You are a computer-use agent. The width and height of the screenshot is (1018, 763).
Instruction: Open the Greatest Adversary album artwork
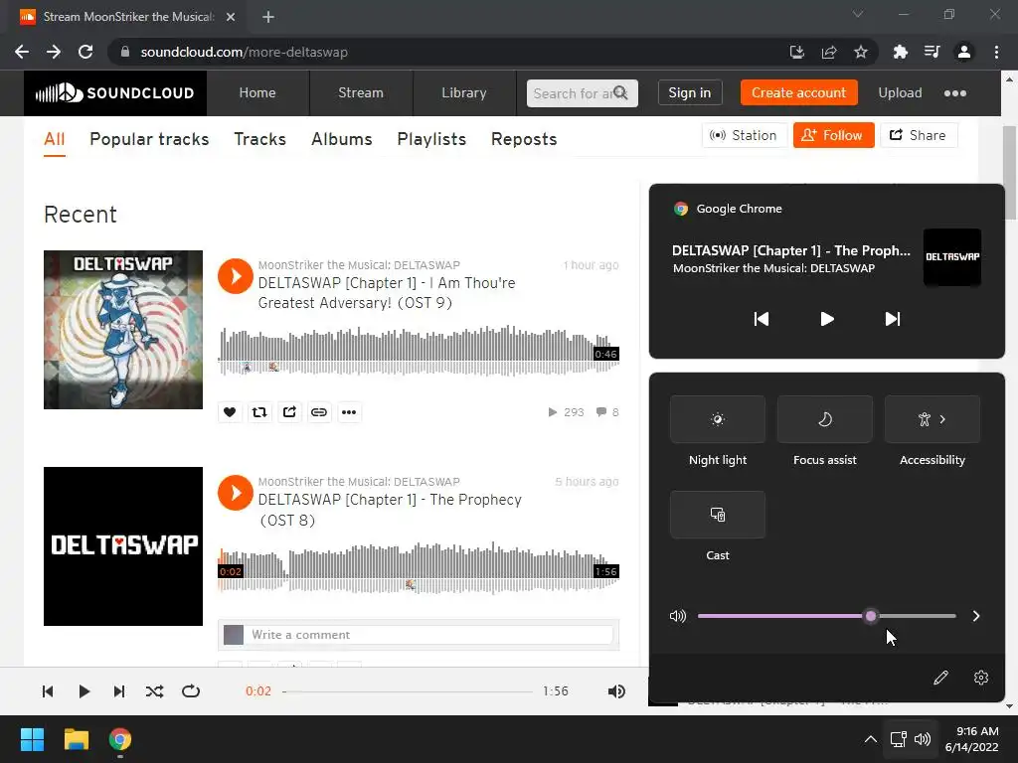[x=122, y=330]
